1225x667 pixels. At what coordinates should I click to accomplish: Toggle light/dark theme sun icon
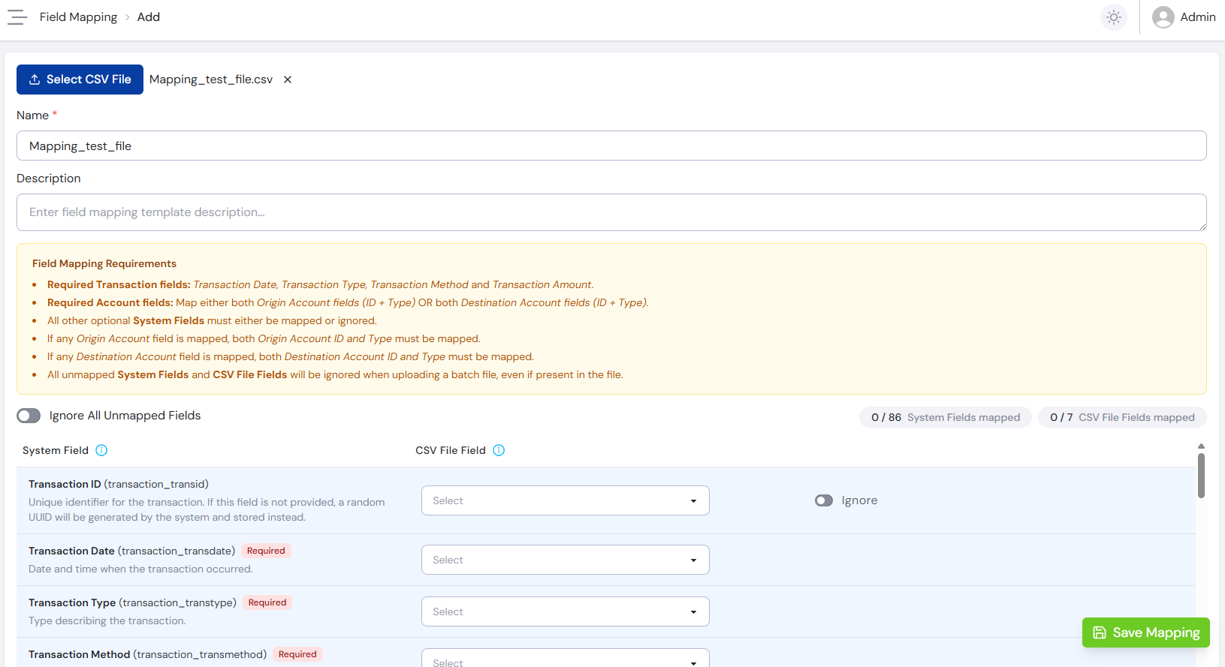(1114, 17)
